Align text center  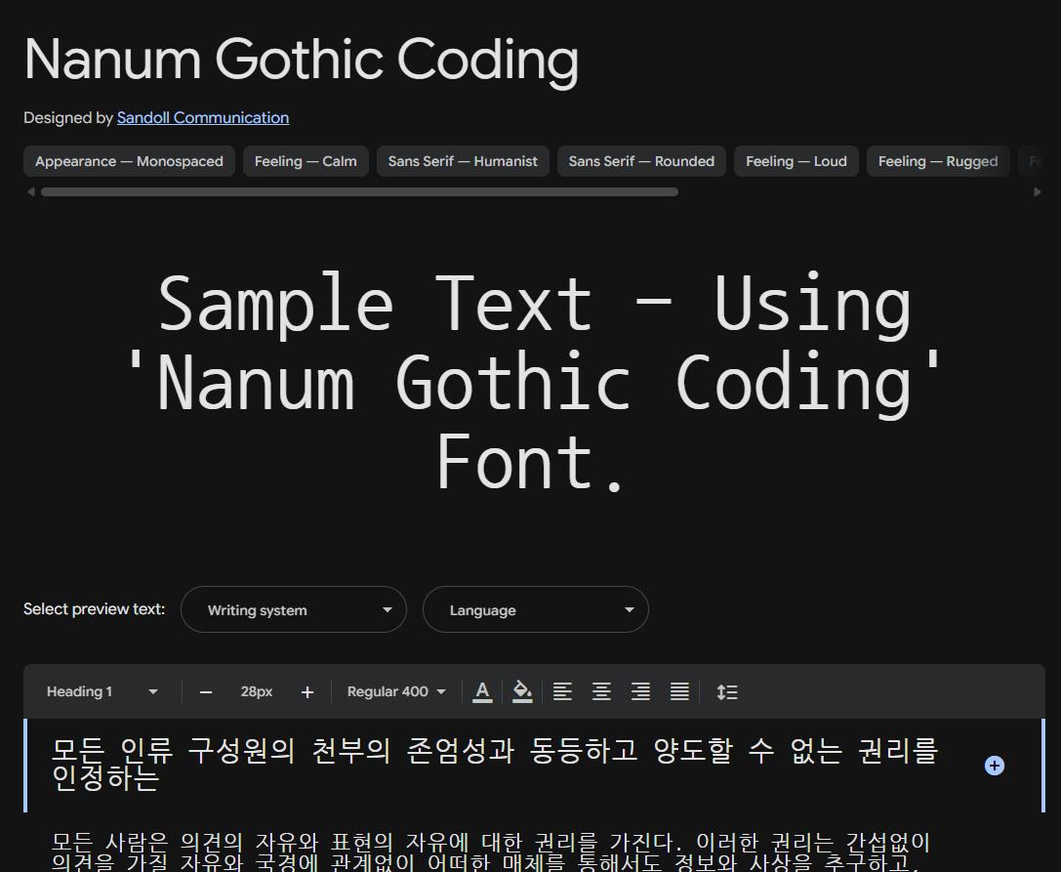pyautogui.click(x=601, y=692)
